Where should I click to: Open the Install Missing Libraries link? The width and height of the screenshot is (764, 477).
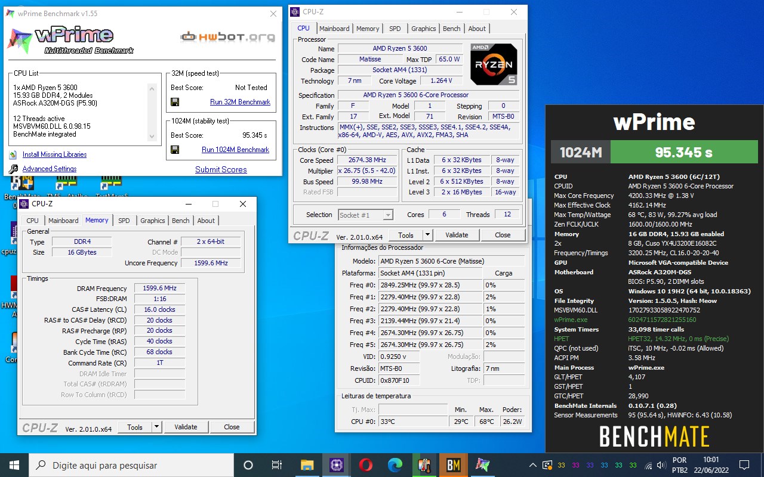point(54,154)
